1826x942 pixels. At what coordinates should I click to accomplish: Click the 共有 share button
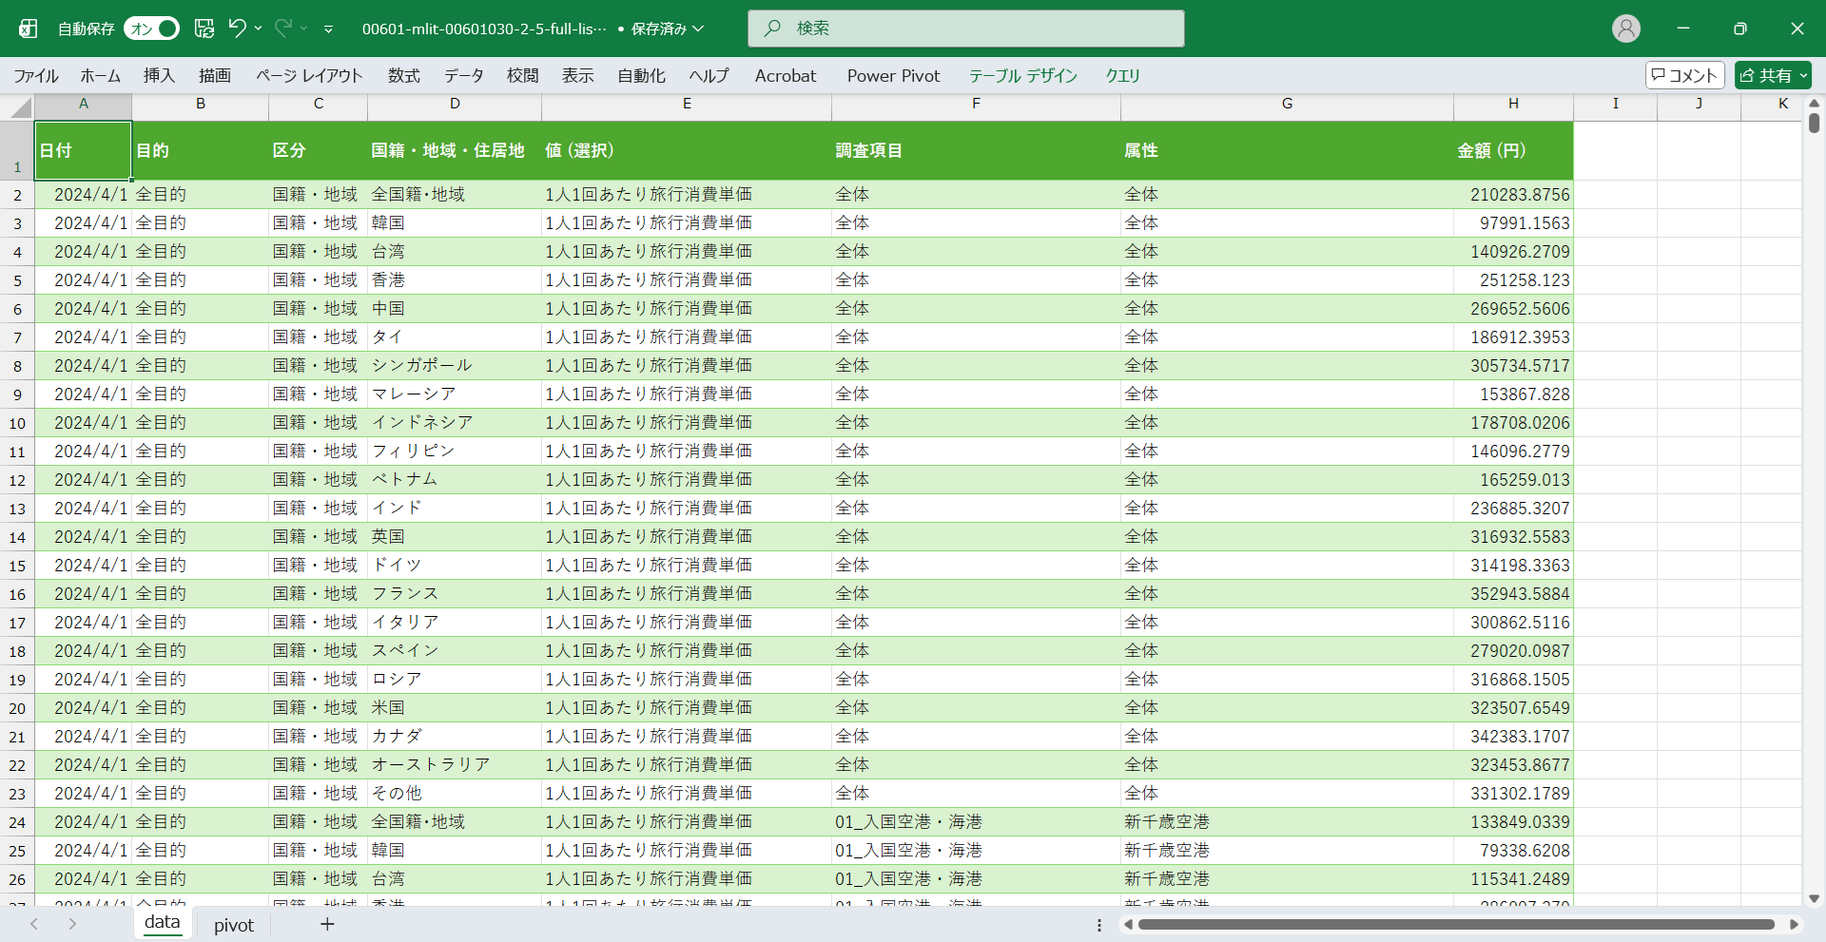click(x=1772, y=75)
